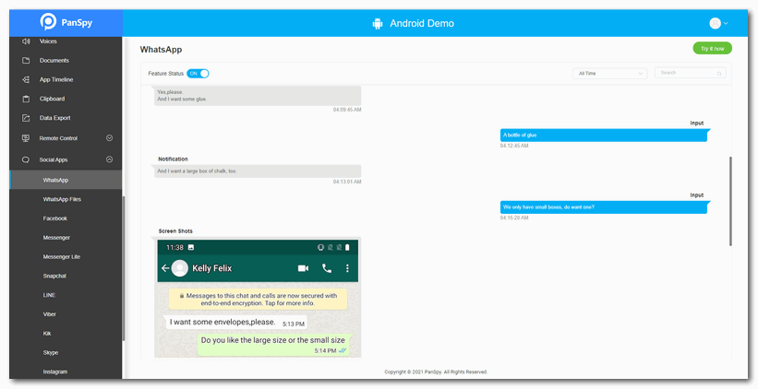Click the back arrow in the screenshot
The image size is (758, 389).
165,268
